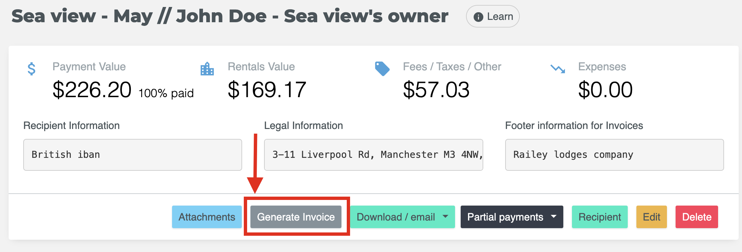Click the Partial payments button label

[505, 217]
